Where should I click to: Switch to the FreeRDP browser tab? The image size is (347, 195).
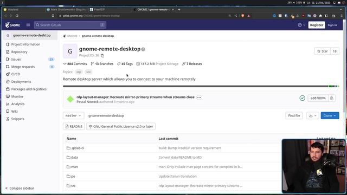pos(110,10)
